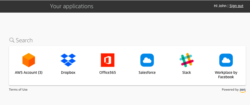Select the "Workplace by Facebook" label

pos(226,75)
